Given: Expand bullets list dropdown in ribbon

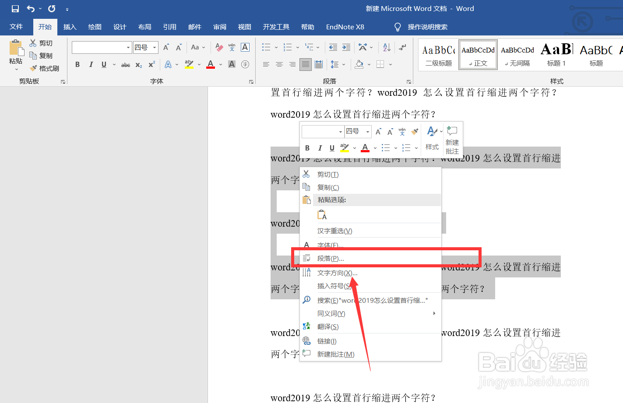Looking at the screenshot, I should (x=276, y=47).
